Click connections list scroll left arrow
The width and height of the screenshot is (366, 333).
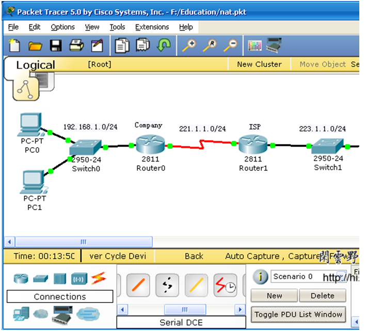[122, 310]
